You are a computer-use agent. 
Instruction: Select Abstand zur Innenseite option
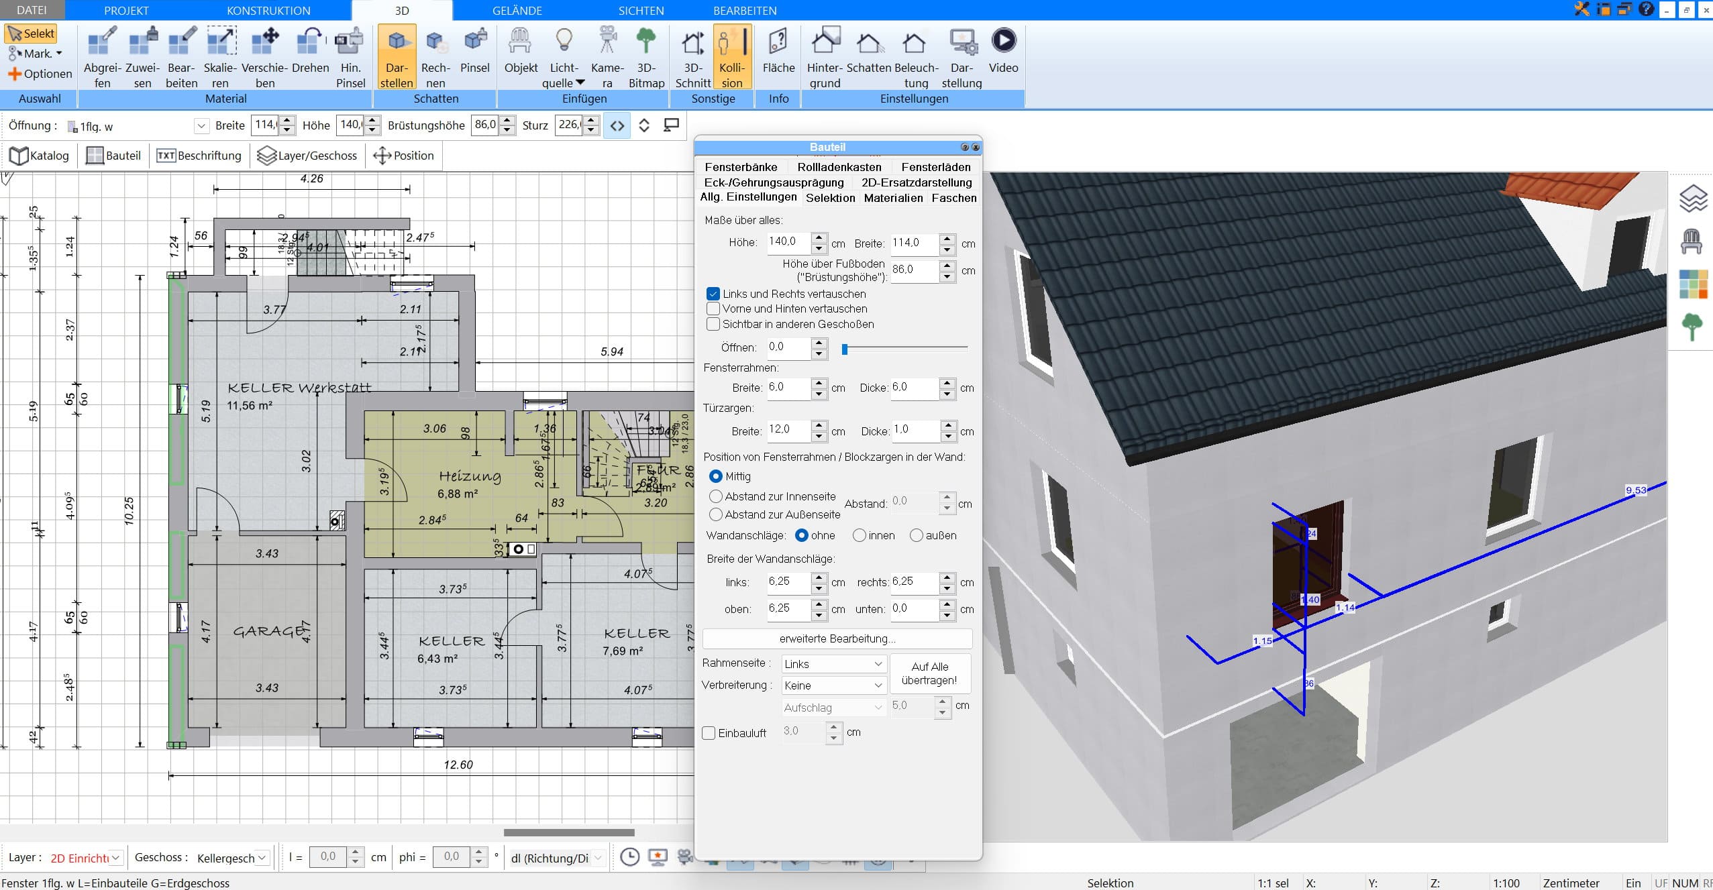click(x=716, y=496)
